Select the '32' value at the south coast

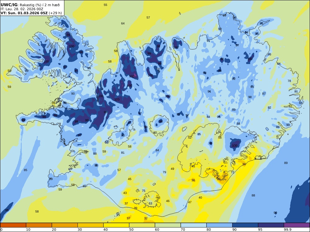tap(146, 218)
